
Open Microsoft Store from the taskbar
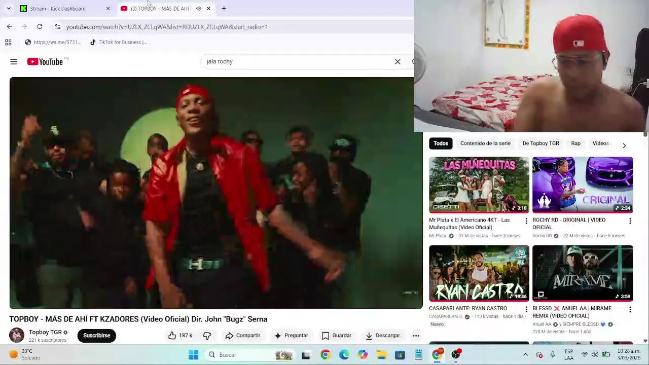point(400,355)
